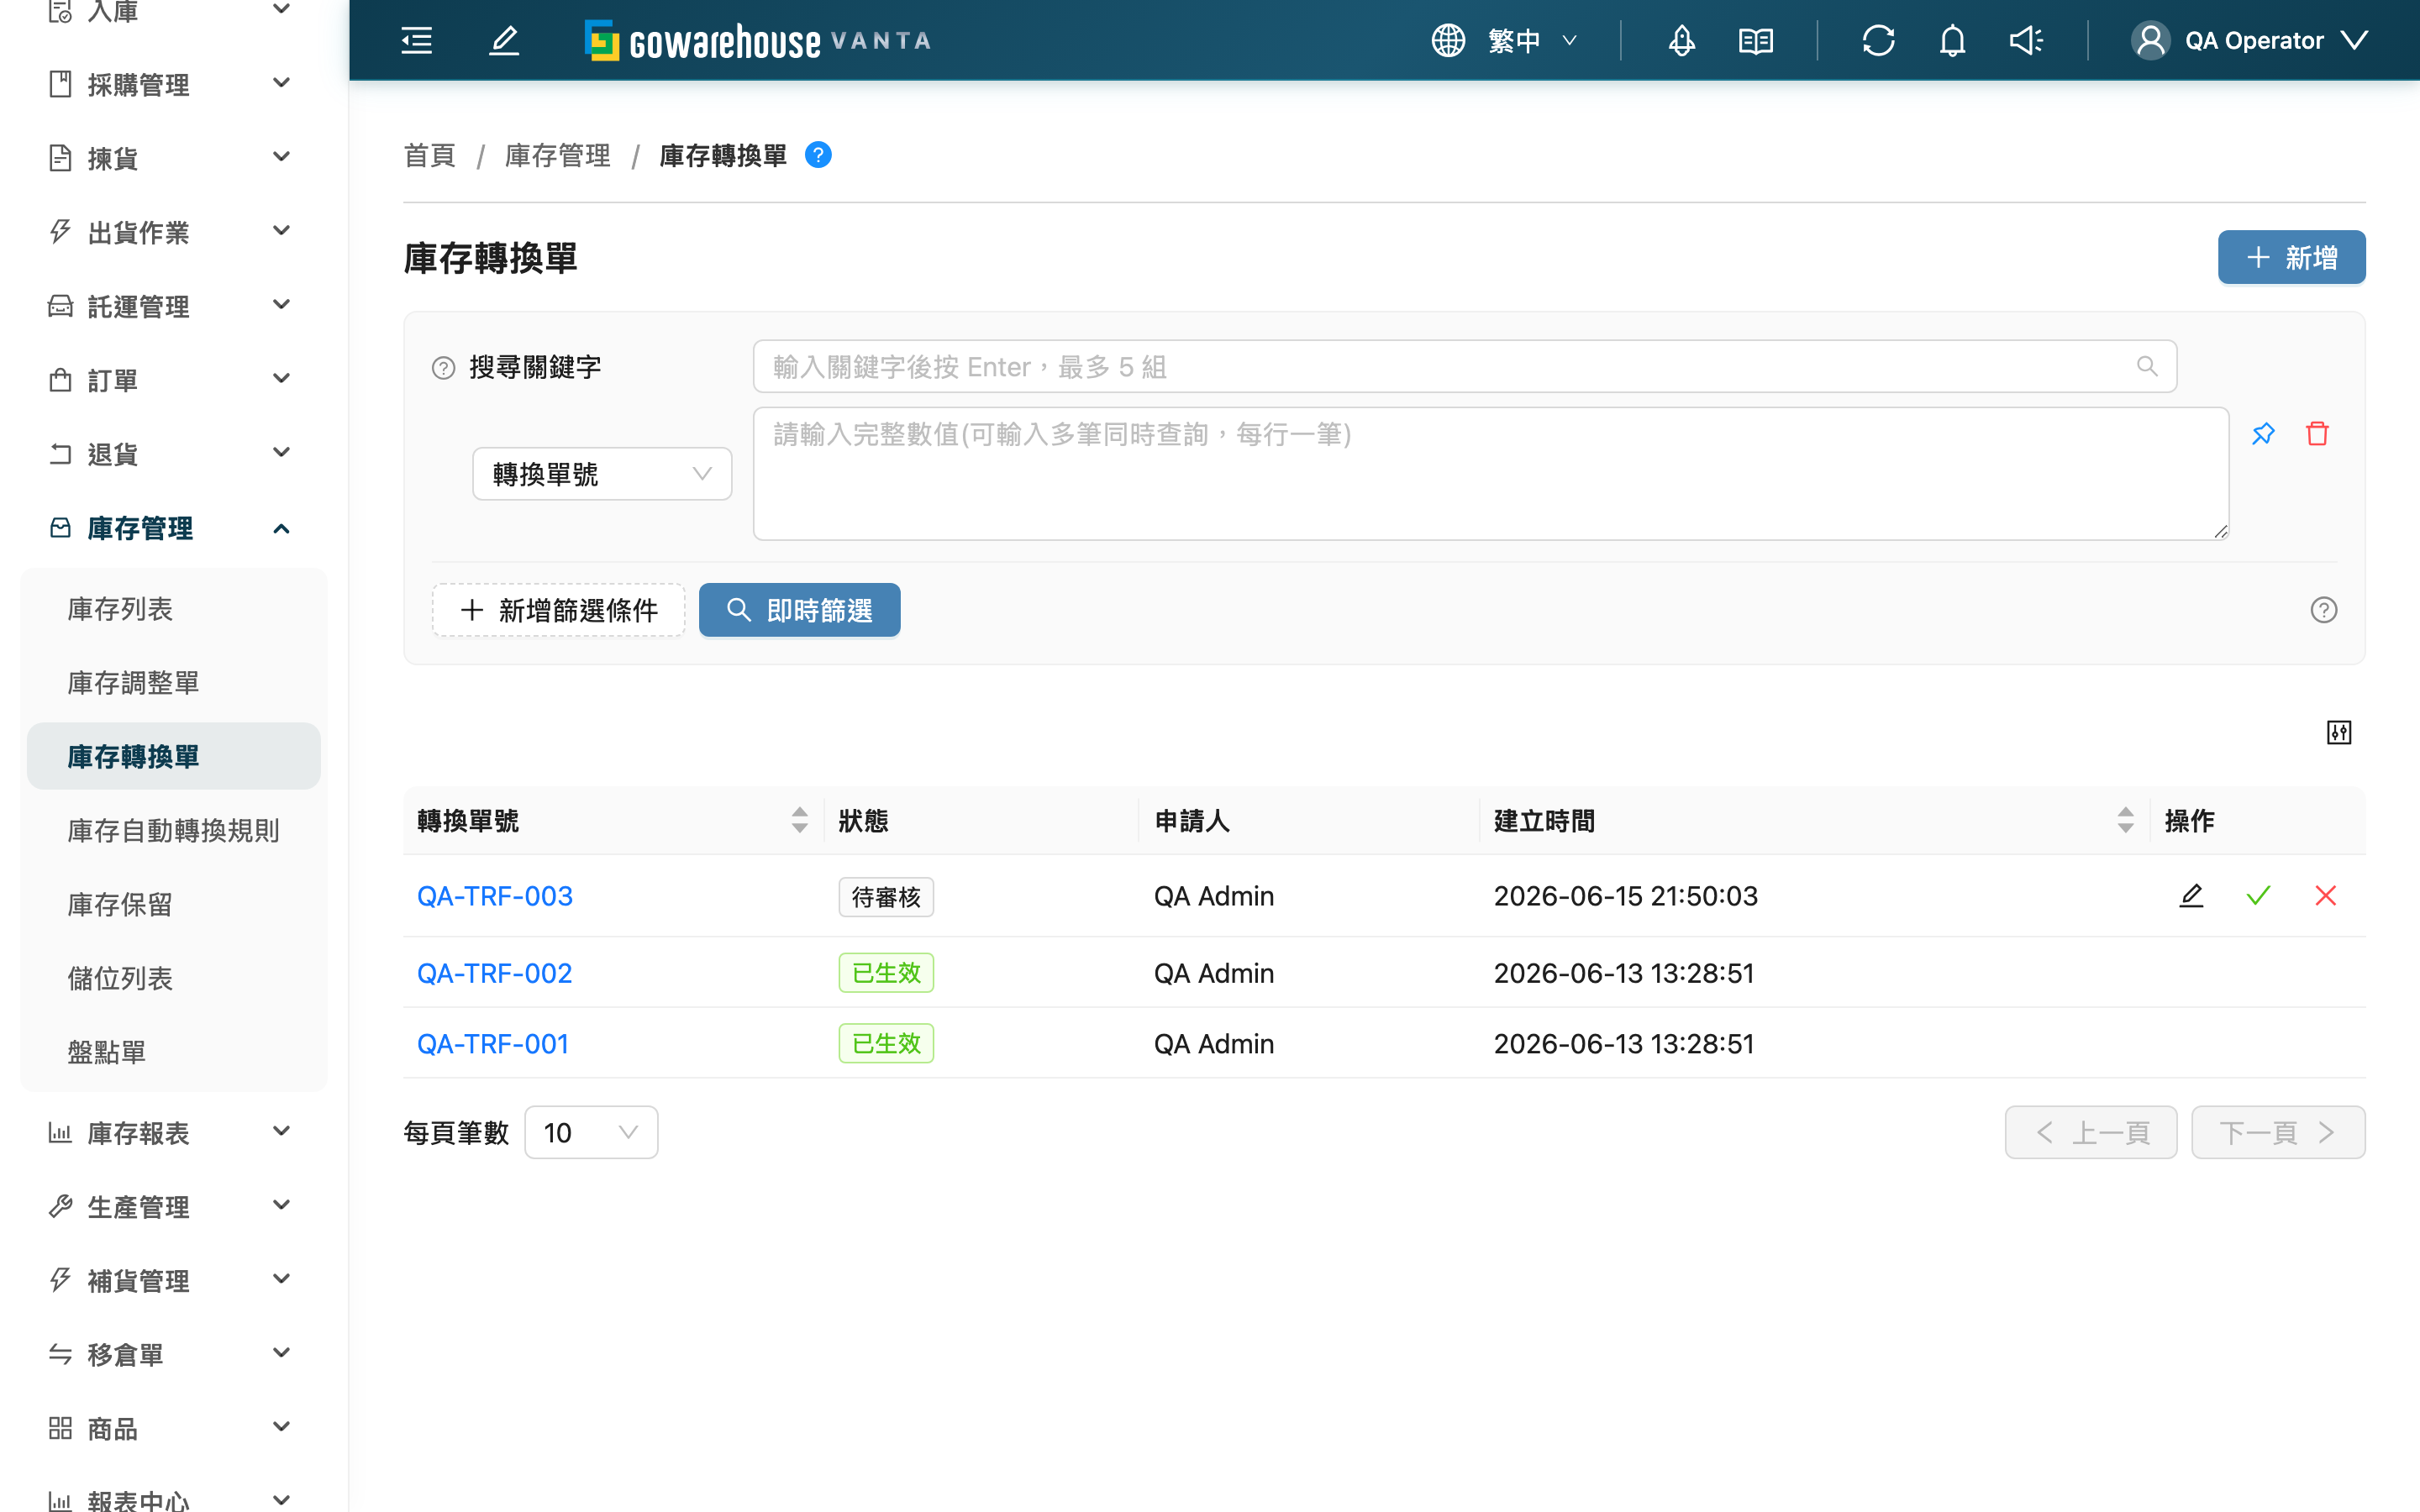Select 庫存轉換單 submenu item
The width and height of the screenshot is (2420, 1512).
(174, 757)
